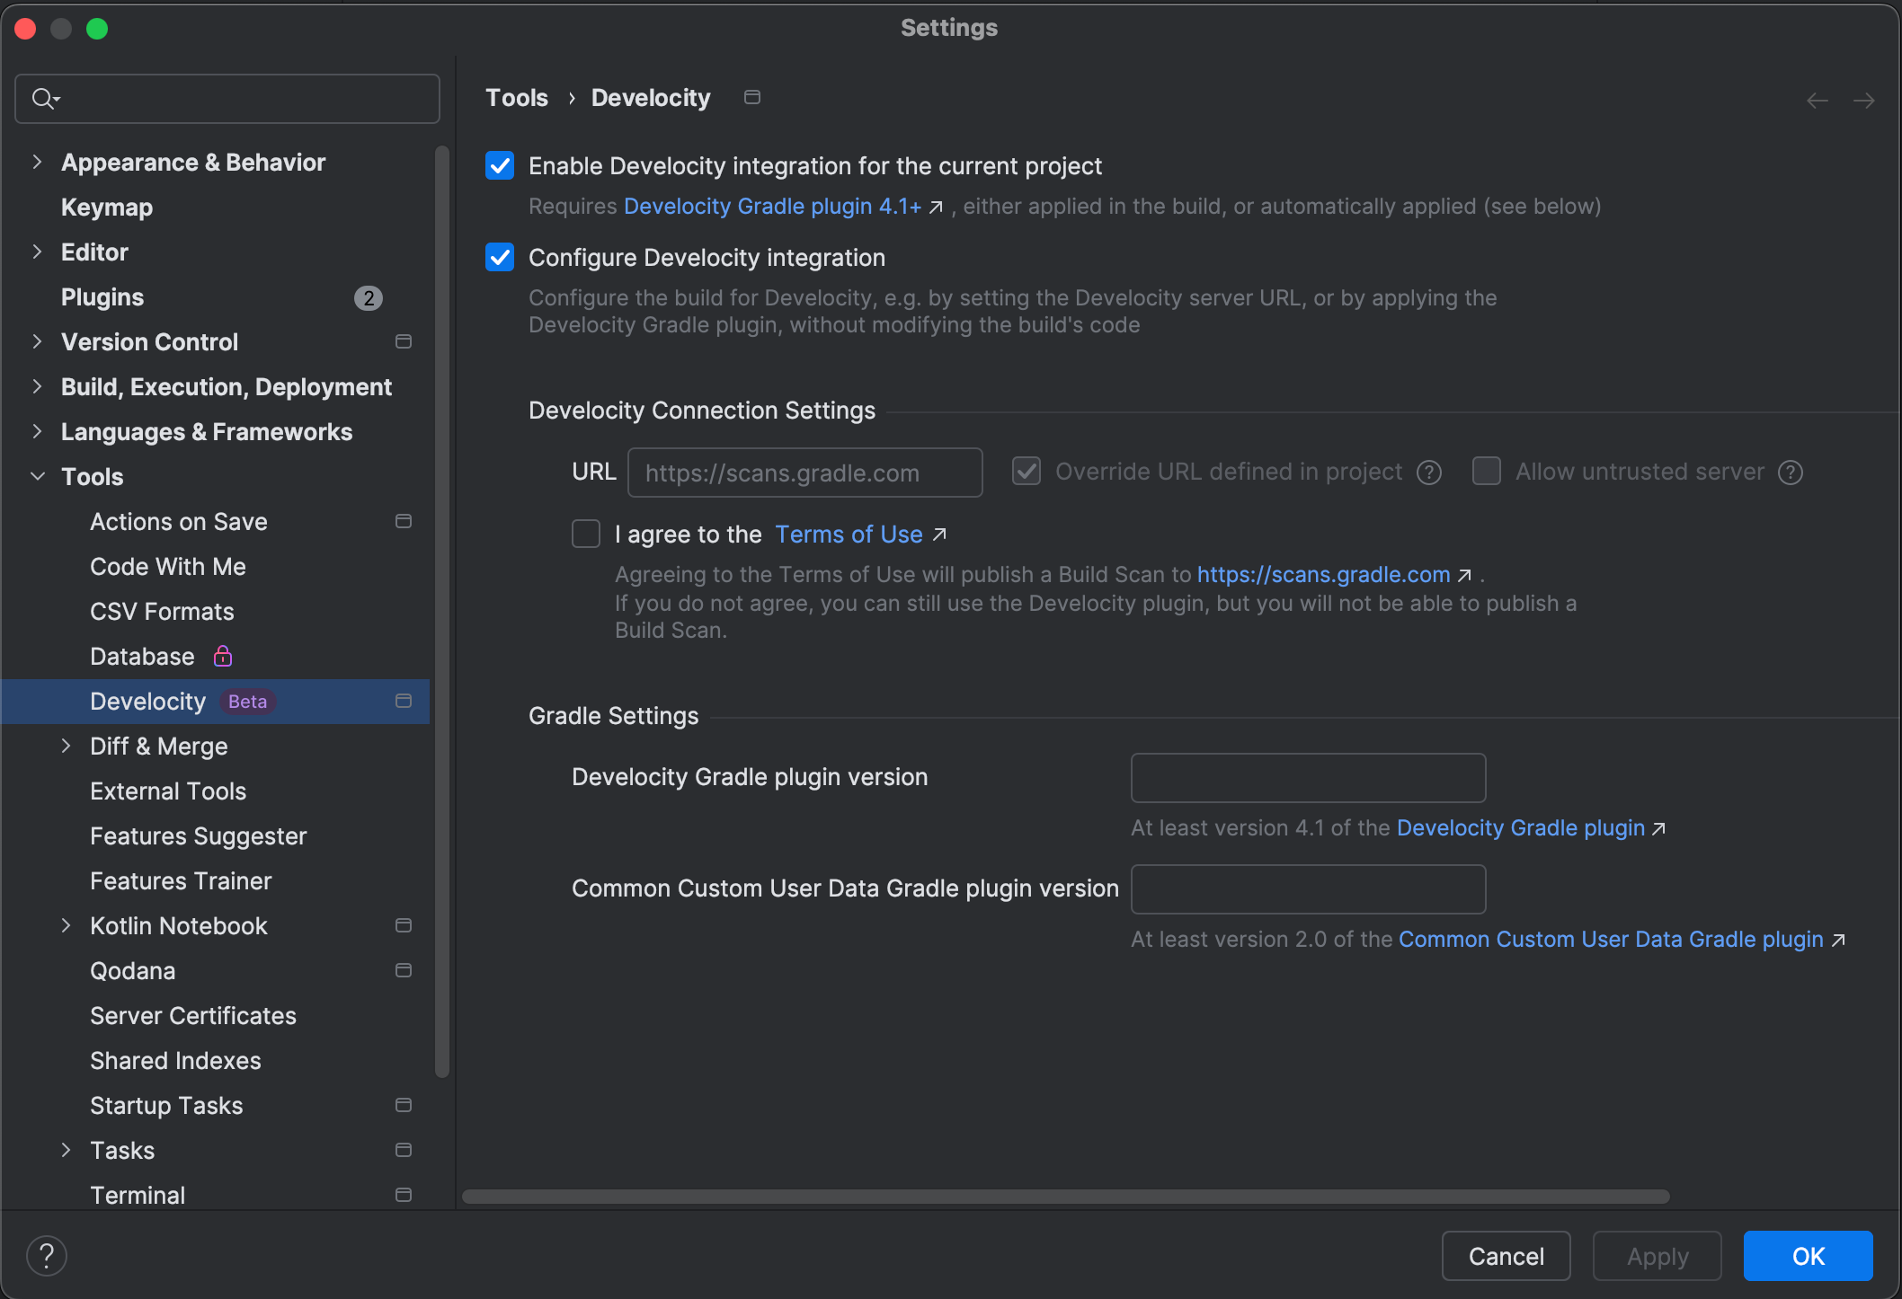Click the Plugins update badge showing 2
The width and height of the screenshot is (1902, 1299).
point(368,297)
